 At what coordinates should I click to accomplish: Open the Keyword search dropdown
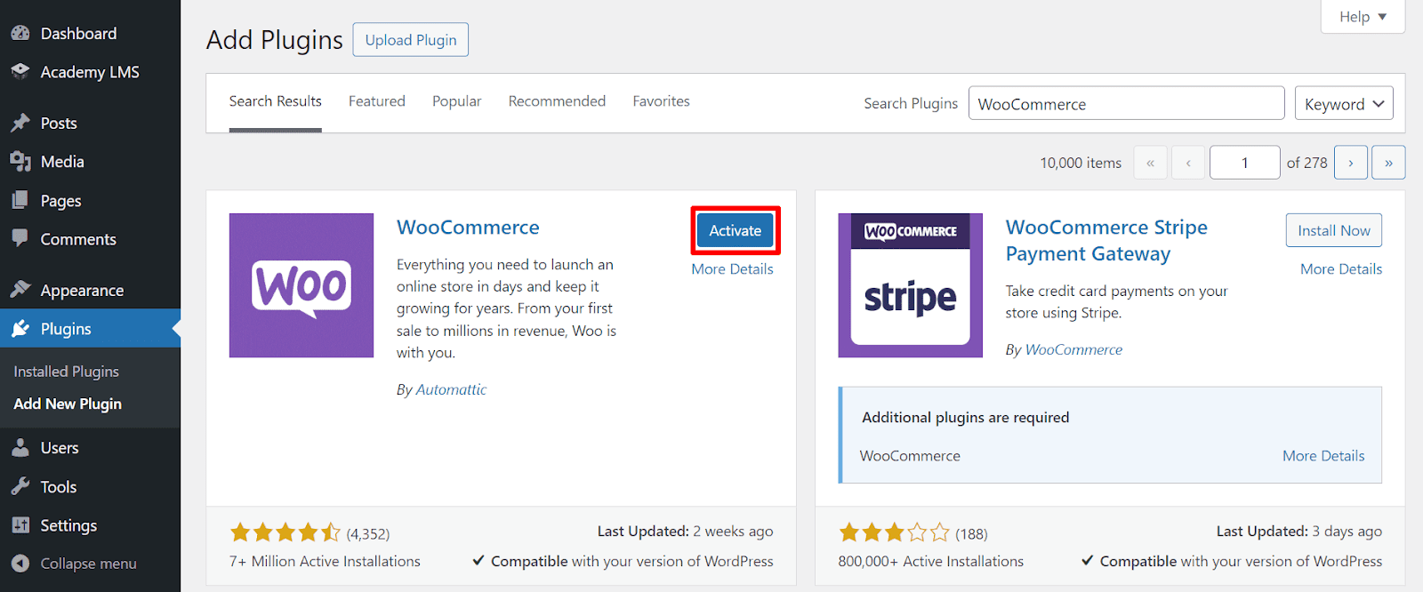click(1343, 102)
